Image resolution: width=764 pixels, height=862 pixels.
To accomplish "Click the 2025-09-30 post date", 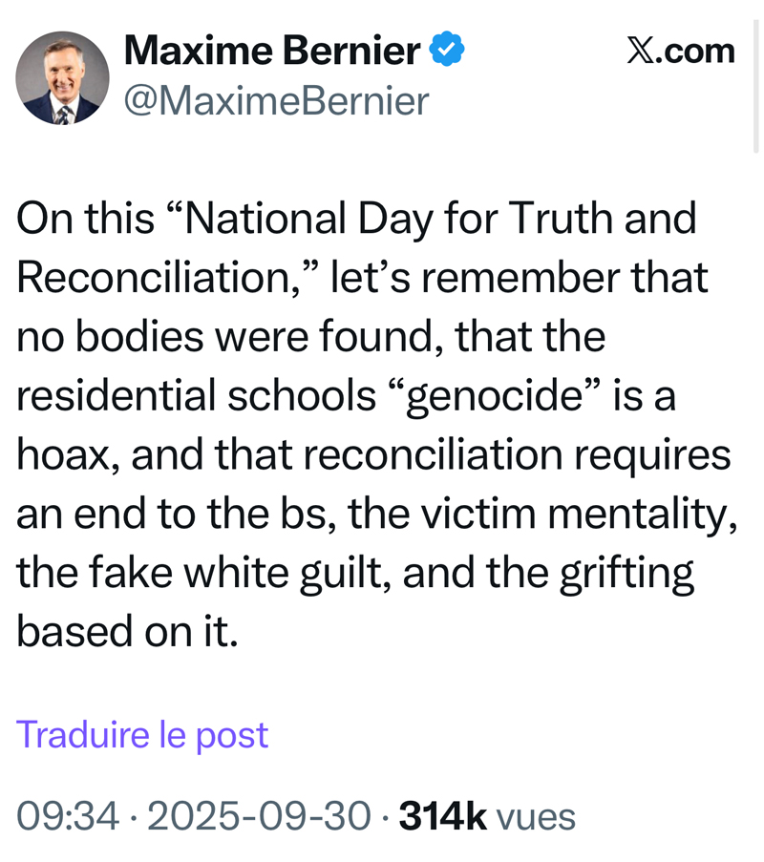I will pyautogui.click(x=259, y=816).
